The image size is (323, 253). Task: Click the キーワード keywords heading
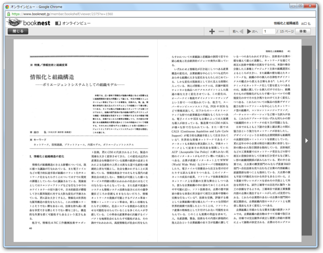40,140
